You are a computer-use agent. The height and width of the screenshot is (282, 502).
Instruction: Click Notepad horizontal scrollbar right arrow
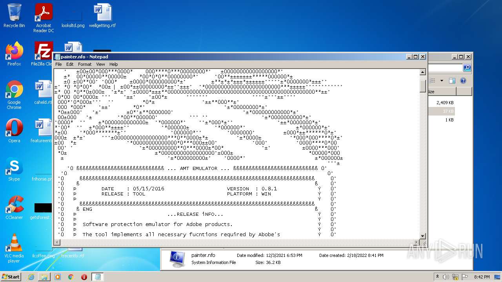pyautogui.click(x=417, y=242)
